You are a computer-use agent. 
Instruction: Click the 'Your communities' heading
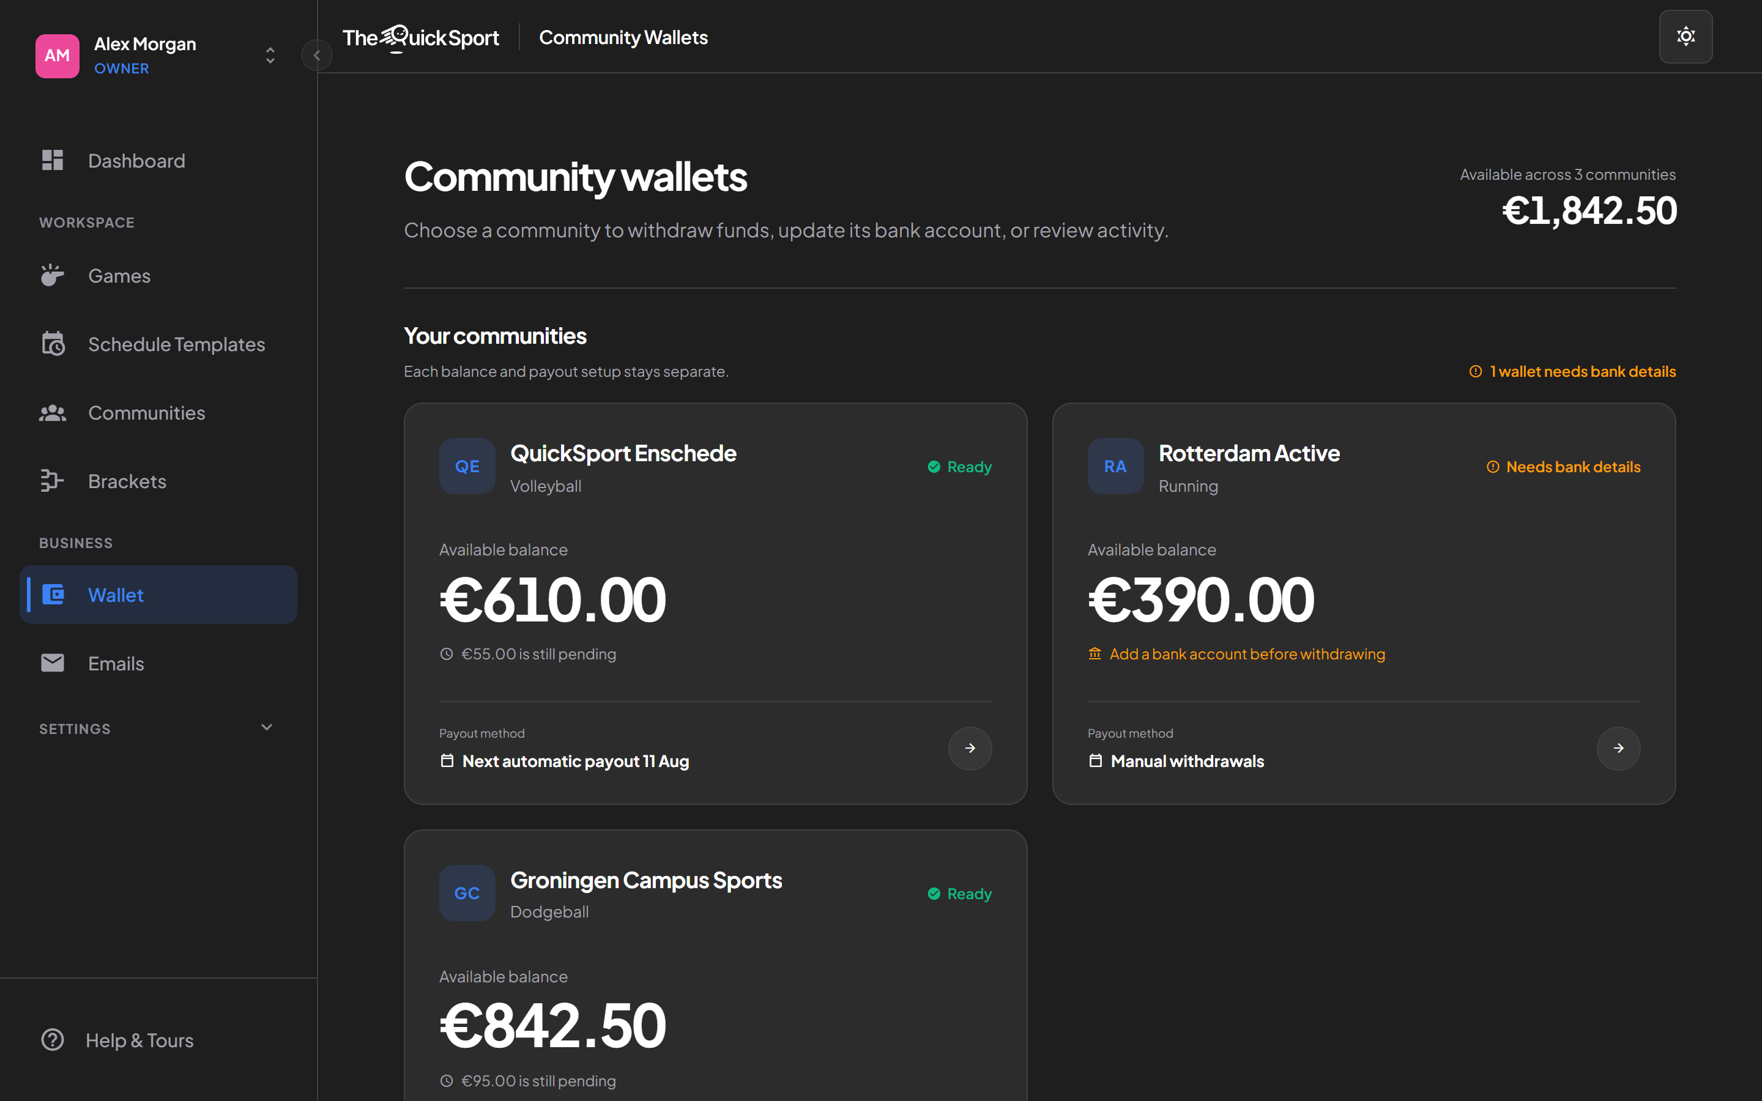click(495, 336)
